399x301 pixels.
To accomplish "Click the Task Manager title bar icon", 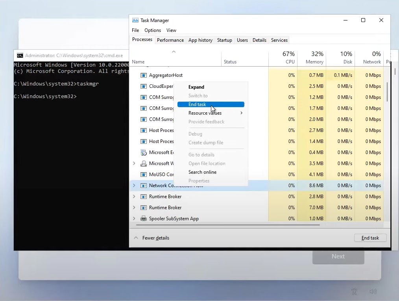I will (x=135, y=20).
